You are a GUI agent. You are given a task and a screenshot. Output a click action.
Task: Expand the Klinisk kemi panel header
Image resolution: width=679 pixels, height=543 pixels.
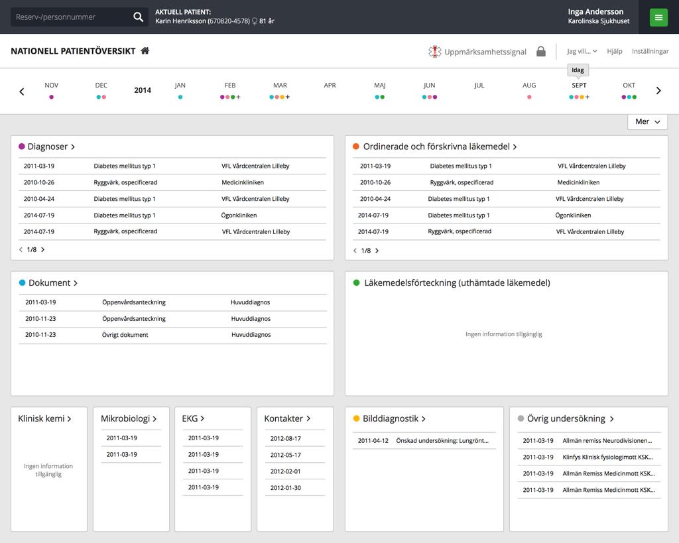tap(44, 418)
